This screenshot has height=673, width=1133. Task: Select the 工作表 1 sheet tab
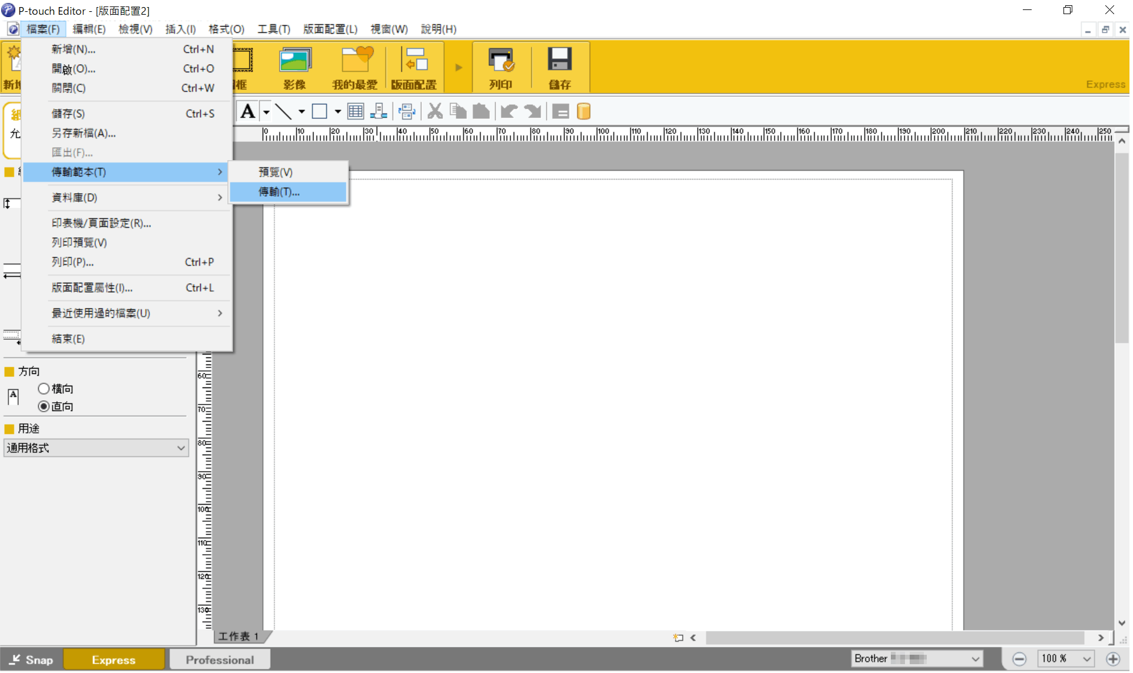click(x=240, y=638)
